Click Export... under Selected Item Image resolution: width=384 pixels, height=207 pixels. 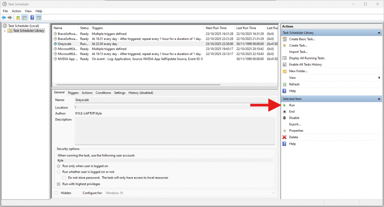[x=295, y=124]
